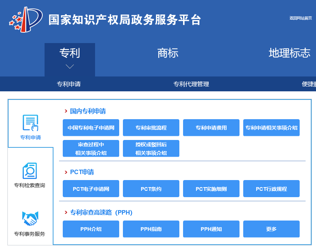Screen dimensions: 316x248
Task: Click the 专利事务服务 handshake icon
Action: (x=30, y=219)
